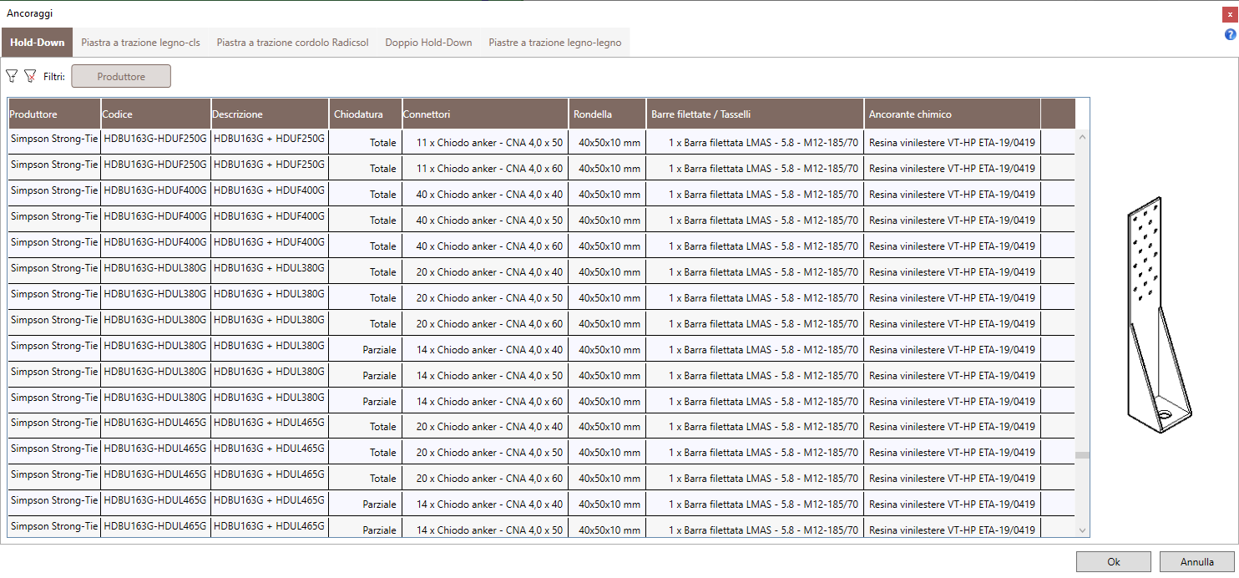The image size is (1239, 578).
Task: Open the blue help question icon
Action: tap(1230, 34)
